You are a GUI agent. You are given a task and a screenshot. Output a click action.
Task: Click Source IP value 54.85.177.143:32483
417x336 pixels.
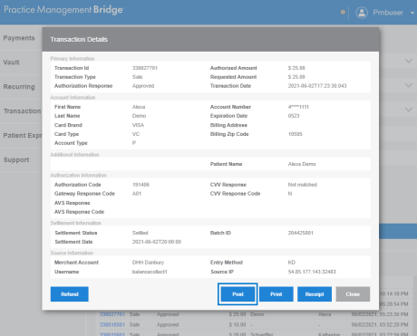(312, 272)
